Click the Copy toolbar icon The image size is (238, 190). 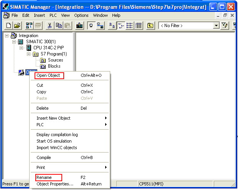[59, 25]
